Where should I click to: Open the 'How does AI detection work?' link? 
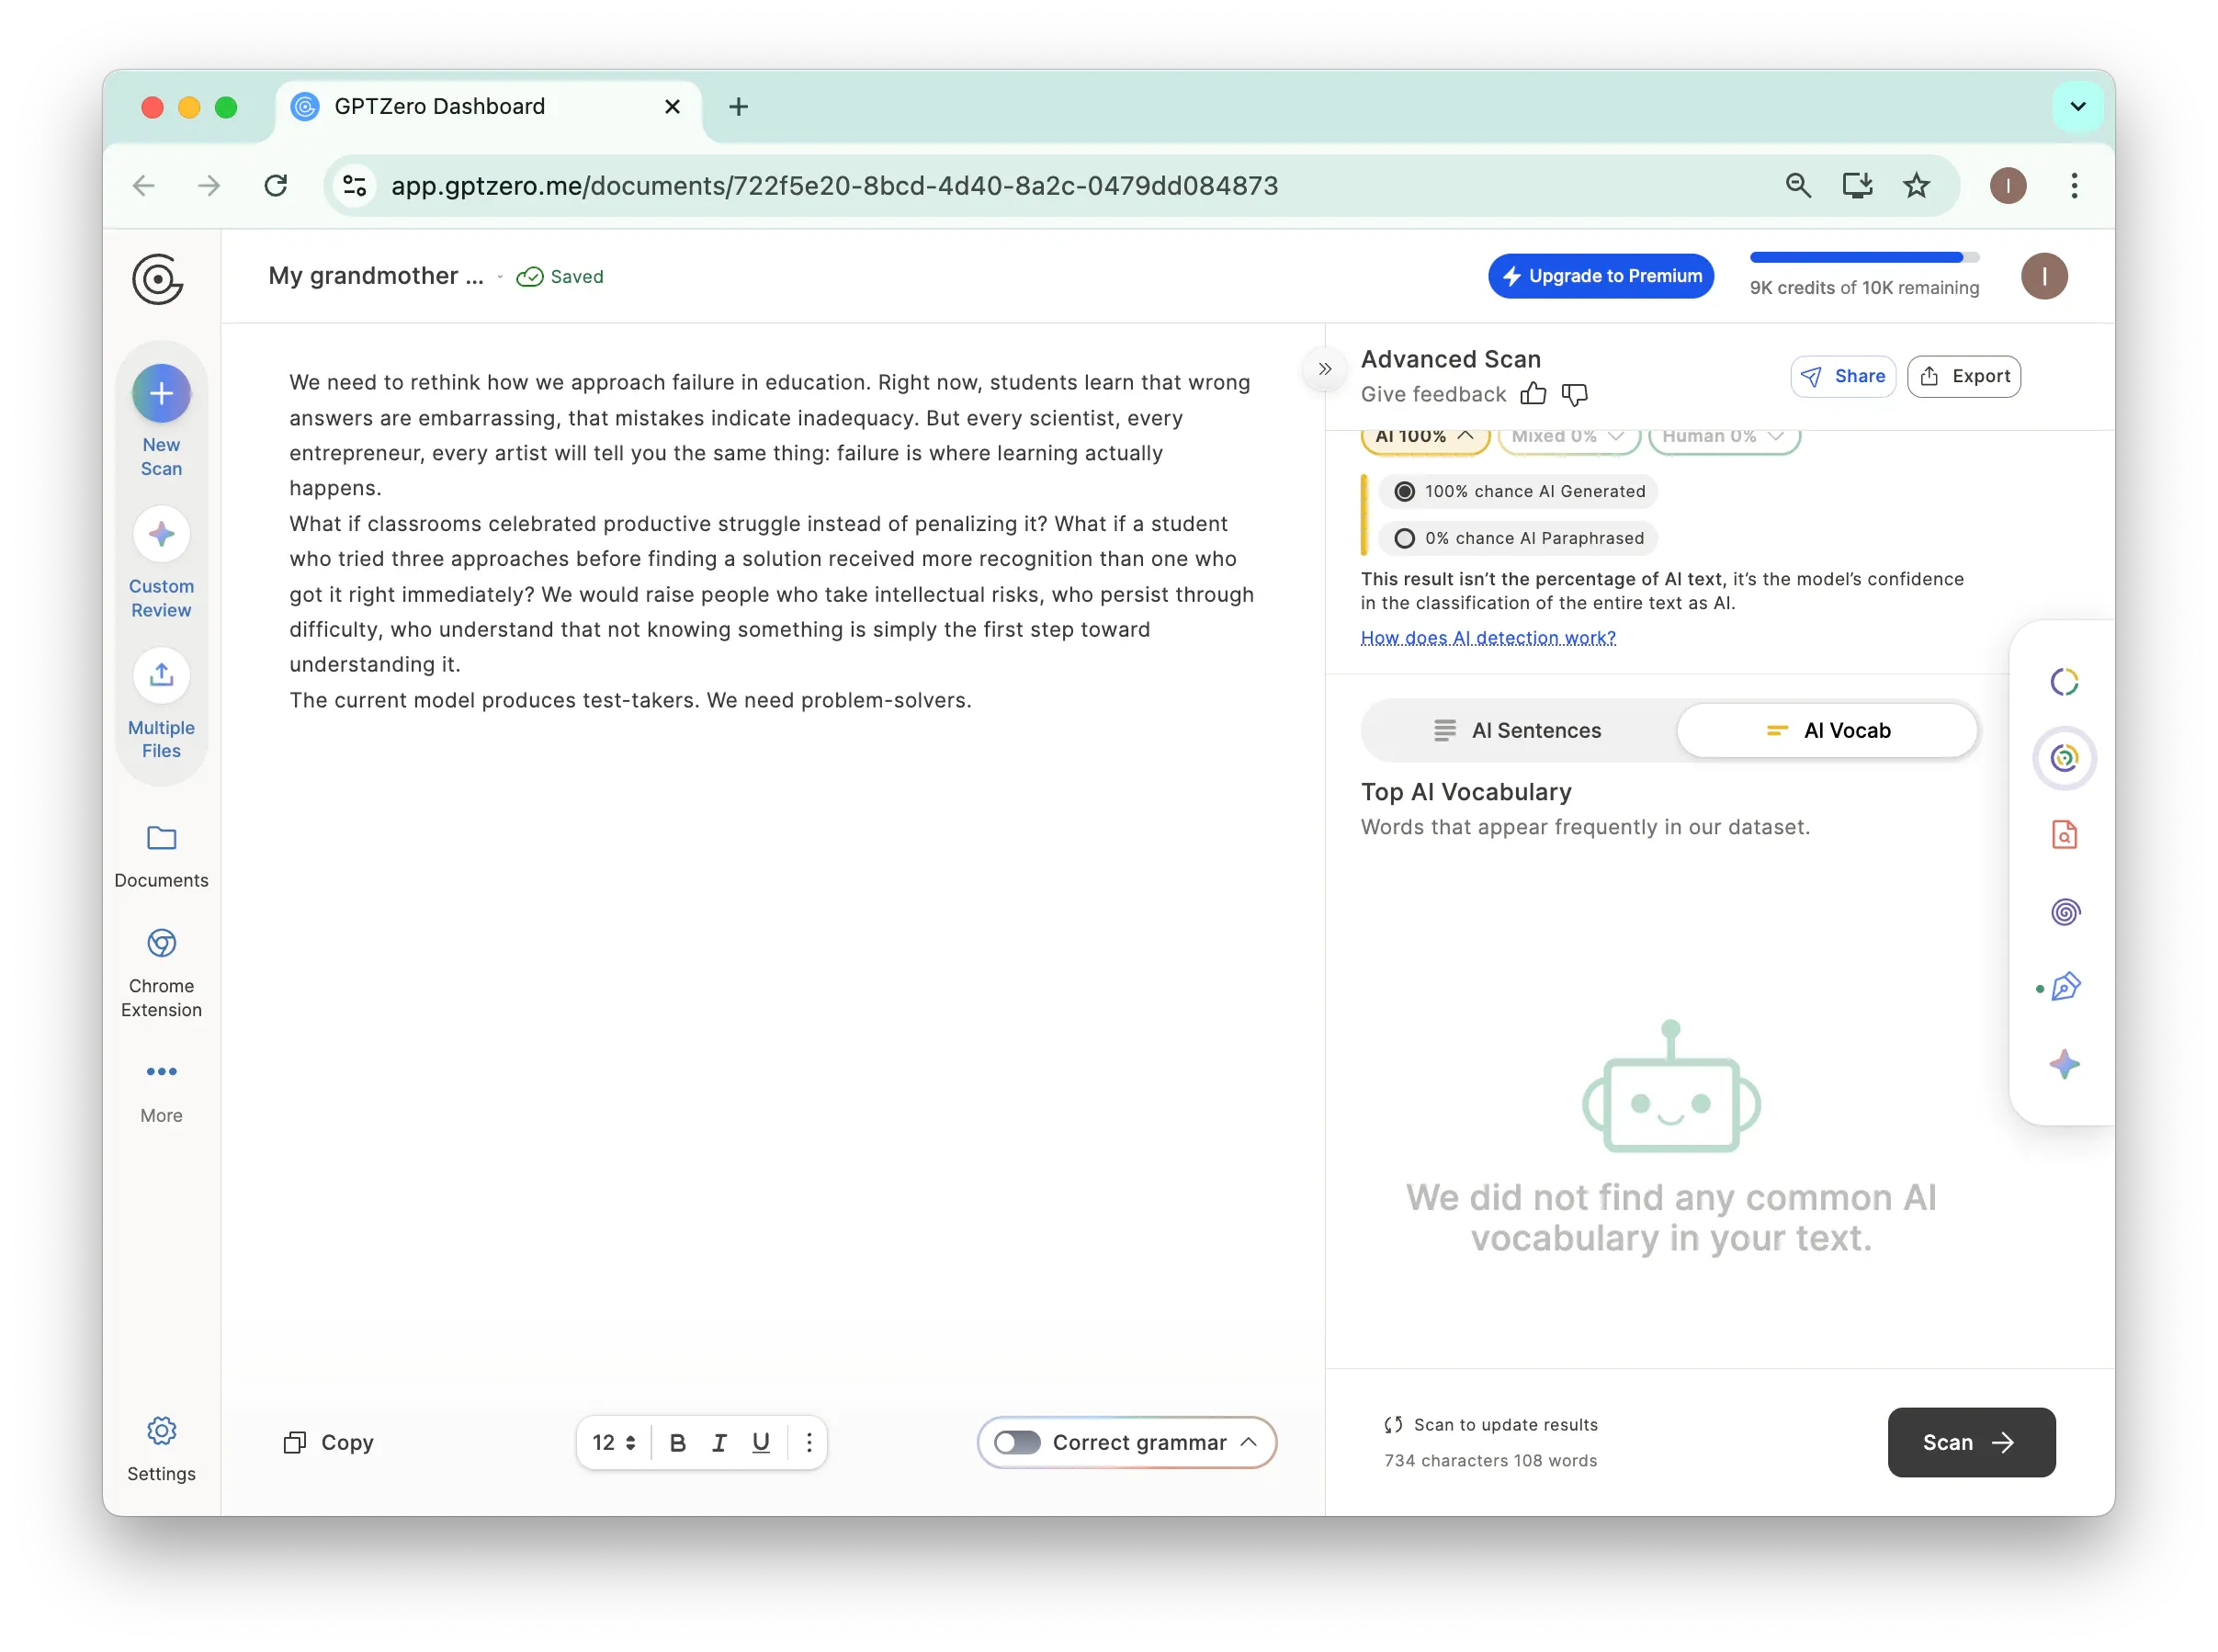click(1487, 638)
